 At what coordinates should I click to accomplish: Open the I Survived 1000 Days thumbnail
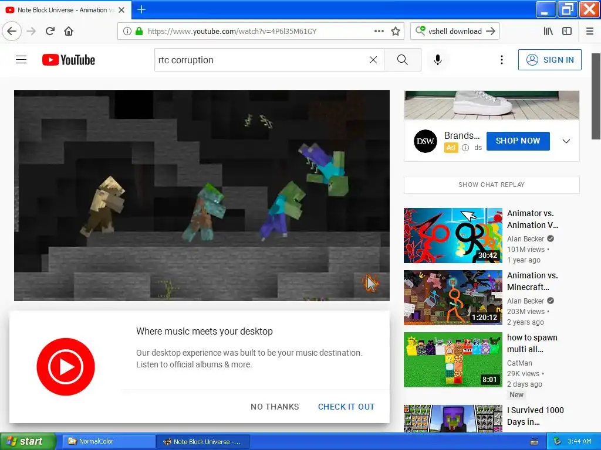[453, 418]
